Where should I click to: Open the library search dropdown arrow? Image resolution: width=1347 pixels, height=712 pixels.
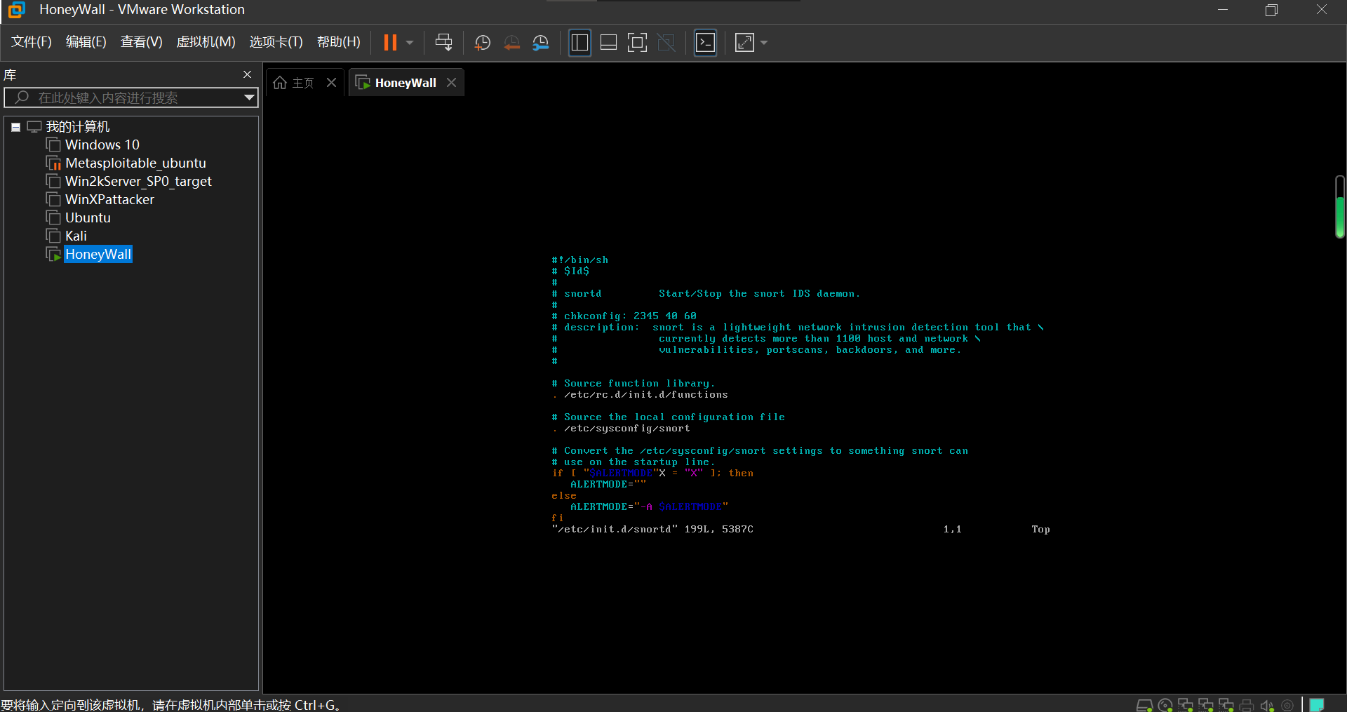point(249,98)
